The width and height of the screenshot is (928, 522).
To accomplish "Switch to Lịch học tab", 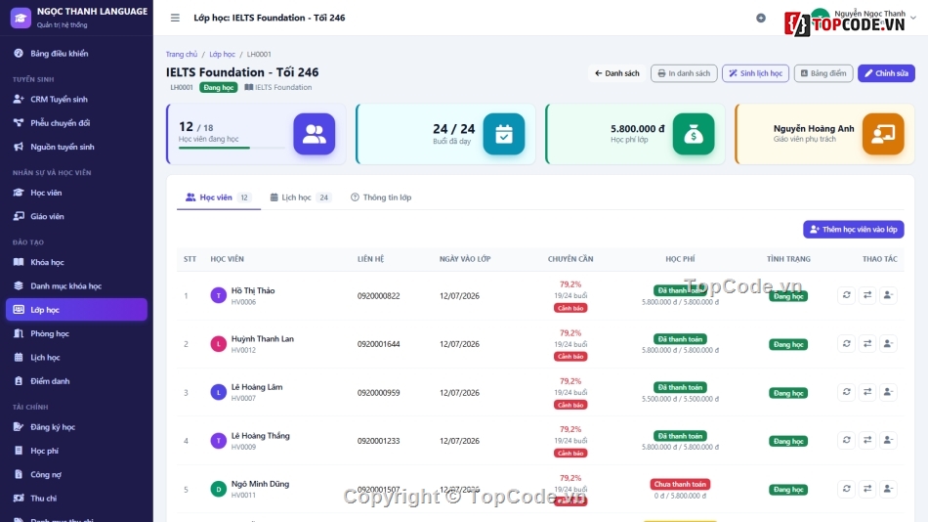I will 300,197.
